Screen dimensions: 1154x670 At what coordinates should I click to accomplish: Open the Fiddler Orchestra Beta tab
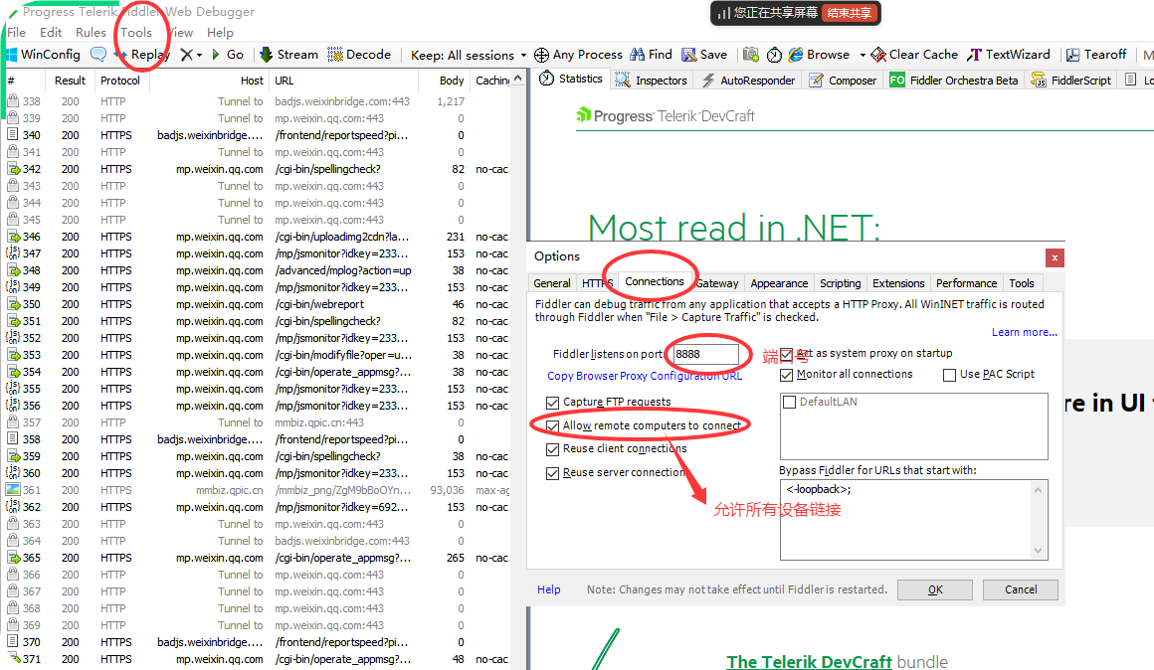click(954, 81)
